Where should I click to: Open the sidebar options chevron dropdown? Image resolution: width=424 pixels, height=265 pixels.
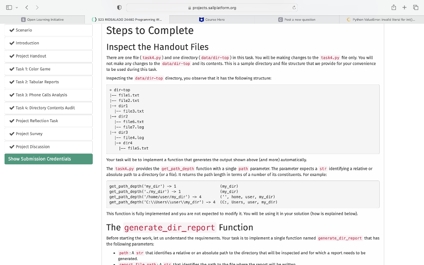pyautogui.click(x=17, y=7)
